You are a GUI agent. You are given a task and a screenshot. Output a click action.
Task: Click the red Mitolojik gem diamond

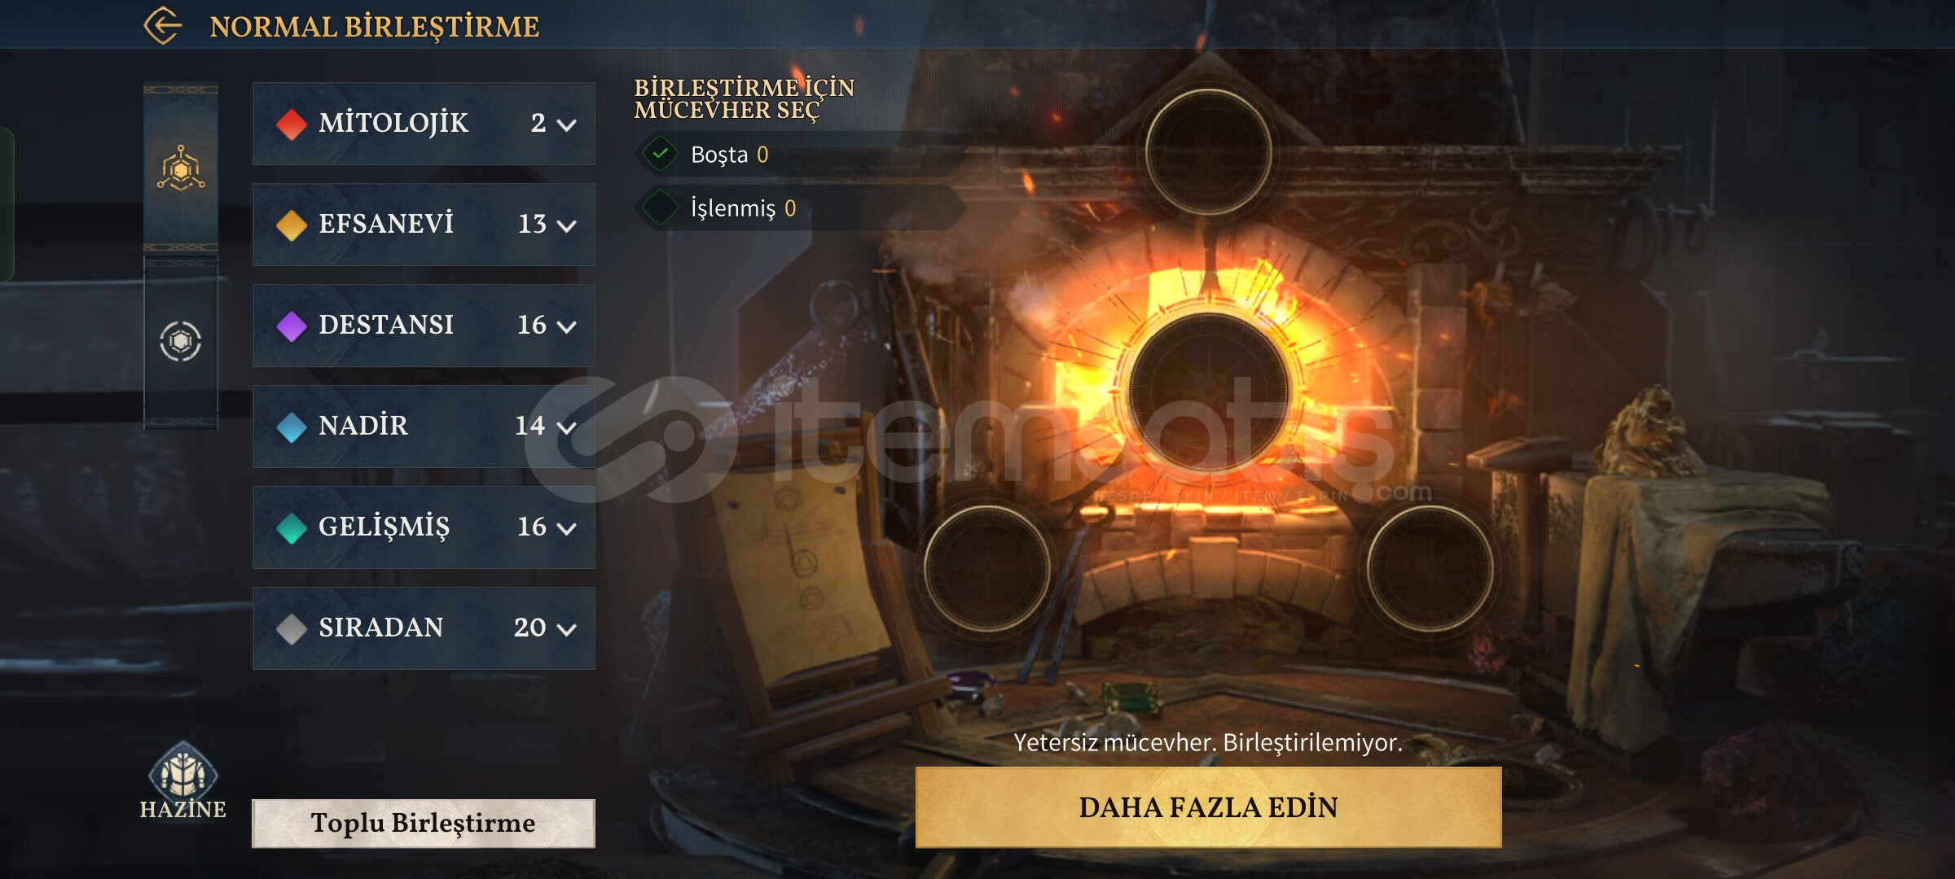[x=291, y=124]
